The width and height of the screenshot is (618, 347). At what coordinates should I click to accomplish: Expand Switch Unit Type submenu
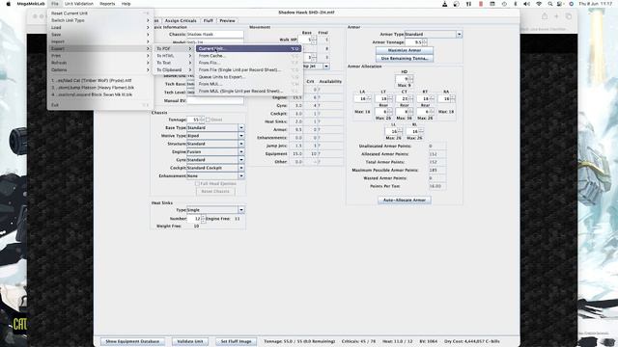pyautogui.click(x=100, y=20)
